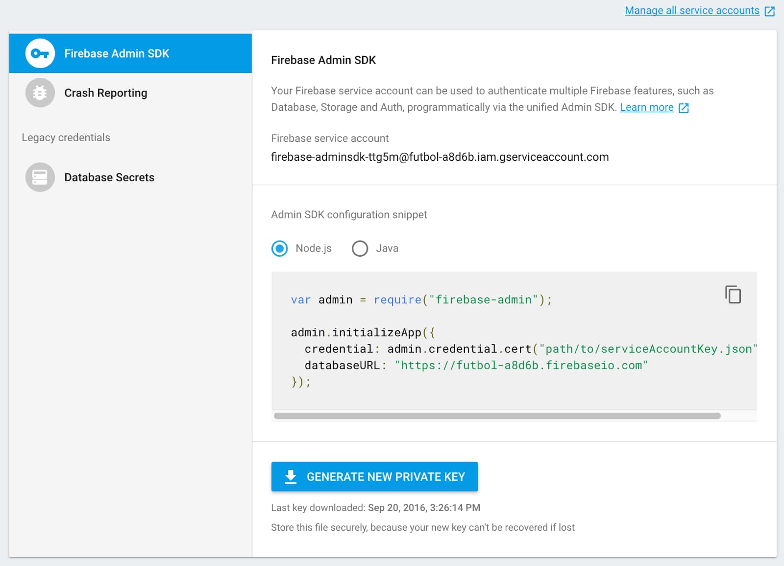Open the Firebase Admin SDK tab

click(130, 53)
